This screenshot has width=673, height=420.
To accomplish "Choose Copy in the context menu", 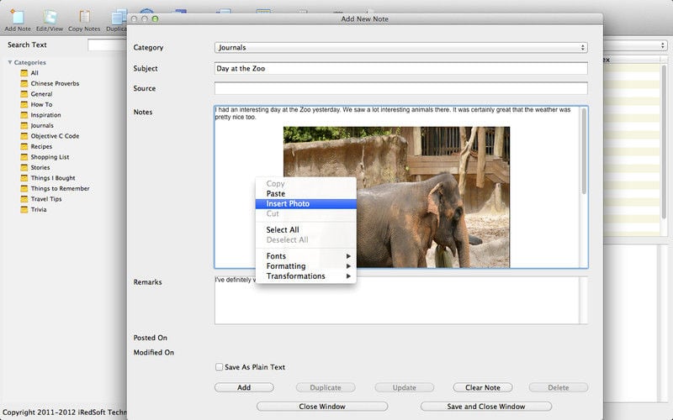I will click(x=305, y=183).
